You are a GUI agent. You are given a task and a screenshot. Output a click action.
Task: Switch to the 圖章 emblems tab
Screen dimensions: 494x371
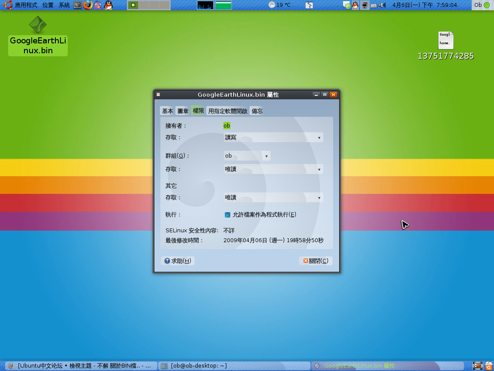[183, 111]
